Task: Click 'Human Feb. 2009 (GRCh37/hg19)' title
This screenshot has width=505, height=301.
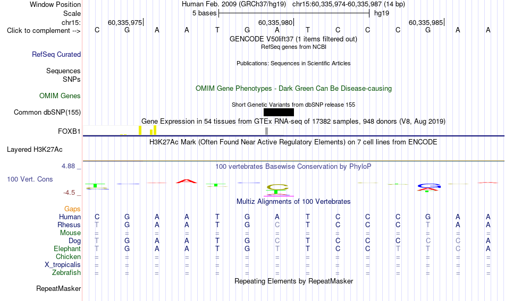Action: 234,4
